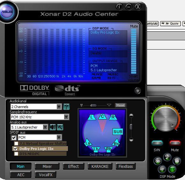
Task: Select the R front right speaker
Action: pyautogui.click(x=113, y=117)
